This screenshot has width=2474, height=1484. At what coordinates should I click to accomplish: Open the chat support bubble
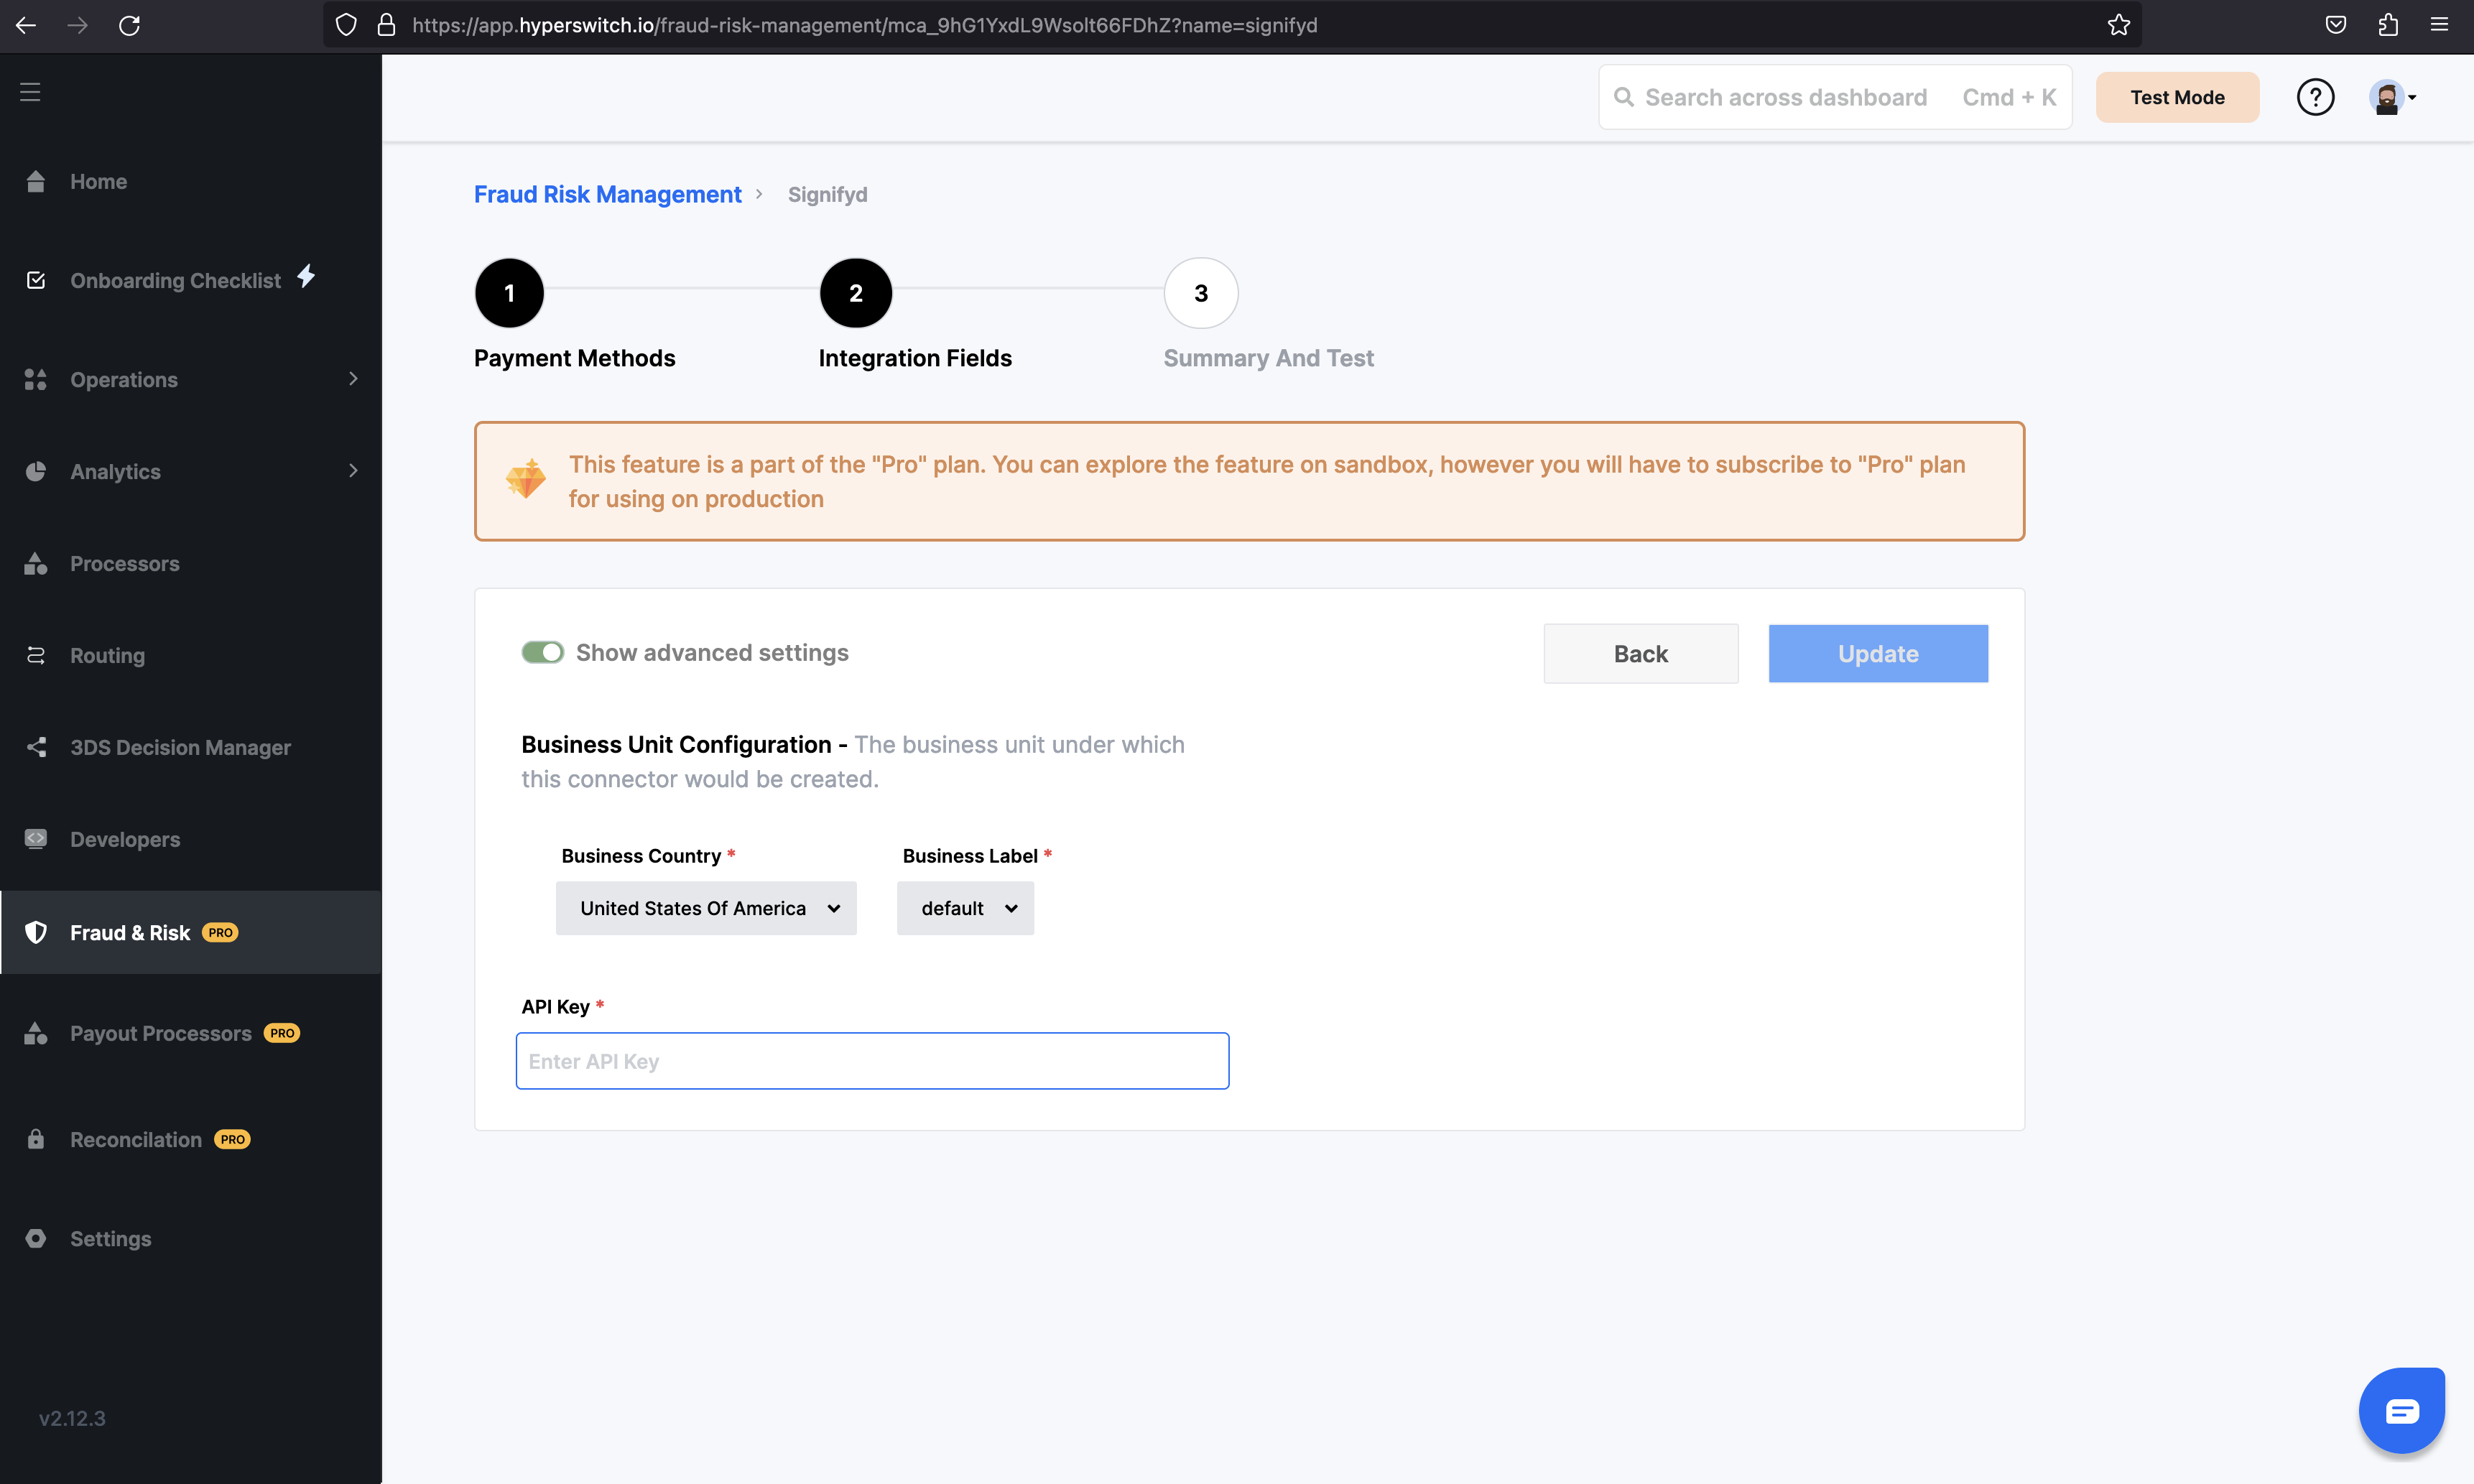click(2403, 1410)
